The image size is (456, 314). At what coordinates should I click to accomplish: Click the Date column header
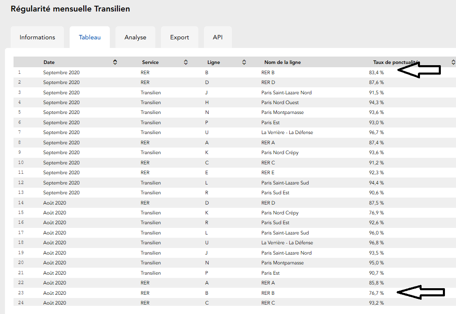(49, 62)
